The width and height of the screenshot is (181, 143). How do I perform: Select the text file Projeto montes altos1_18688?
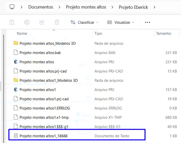[43, 136]
